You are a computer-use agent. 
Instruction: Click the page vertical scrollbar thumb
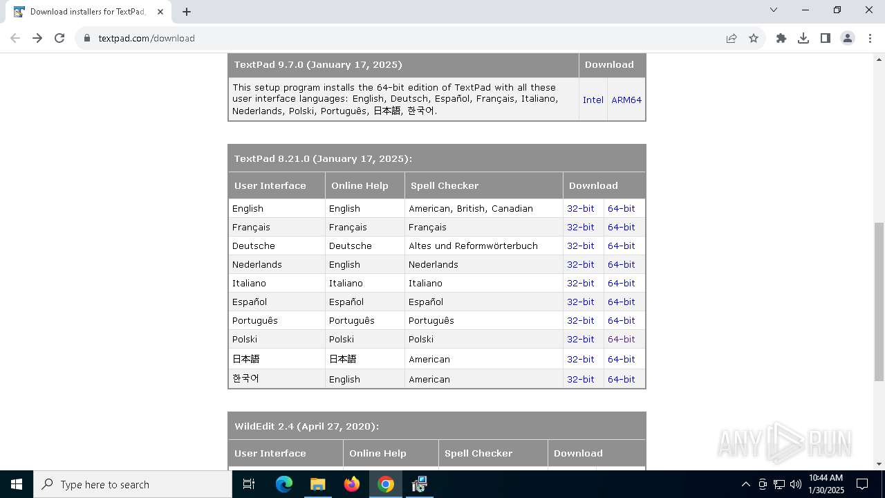pos(879,302)
